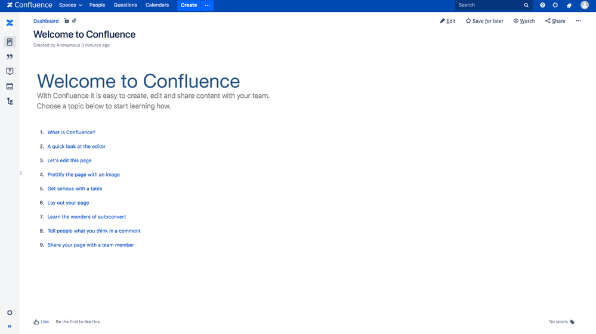Click 'No labels' text

(558, 322)
